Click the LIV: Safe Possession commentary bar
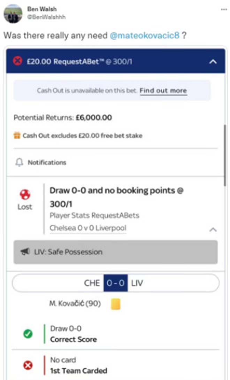Image resolution: width=230 pixels, height=380 pixels. tap(115, 252)
